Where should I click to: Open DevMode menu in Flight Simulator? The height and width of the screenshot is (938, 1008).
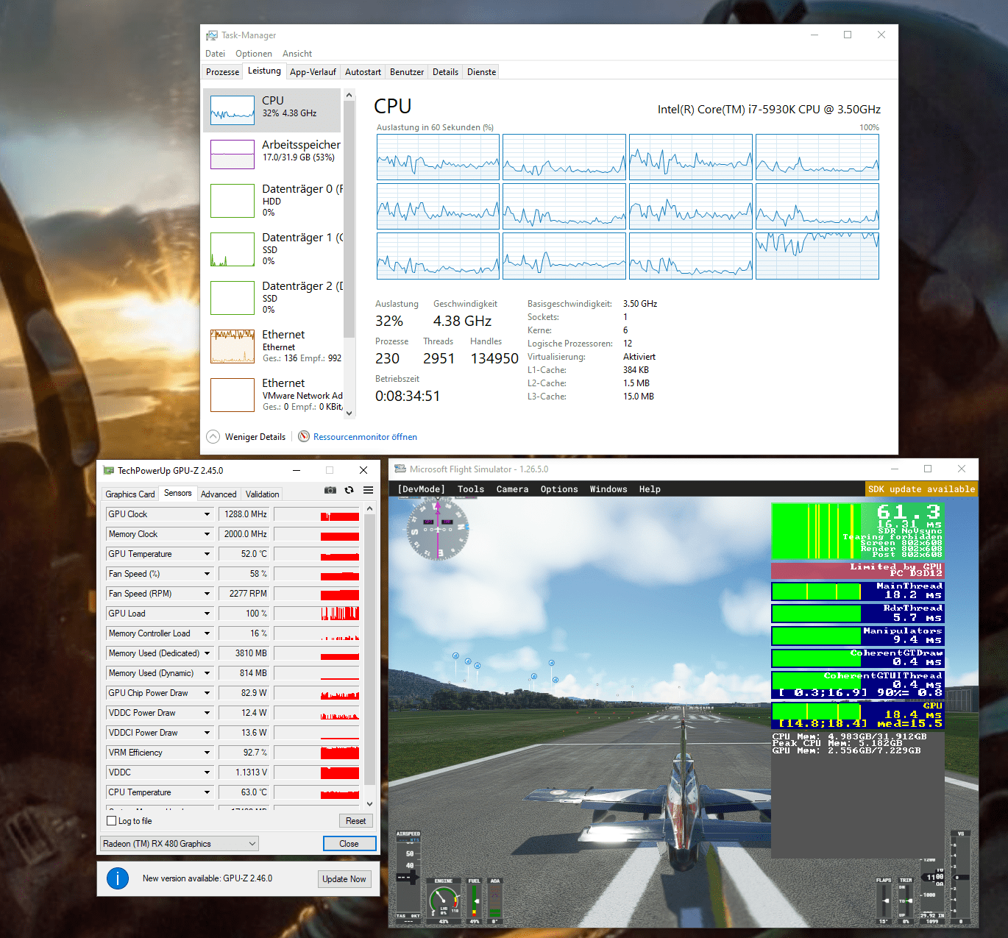(421, 489)
